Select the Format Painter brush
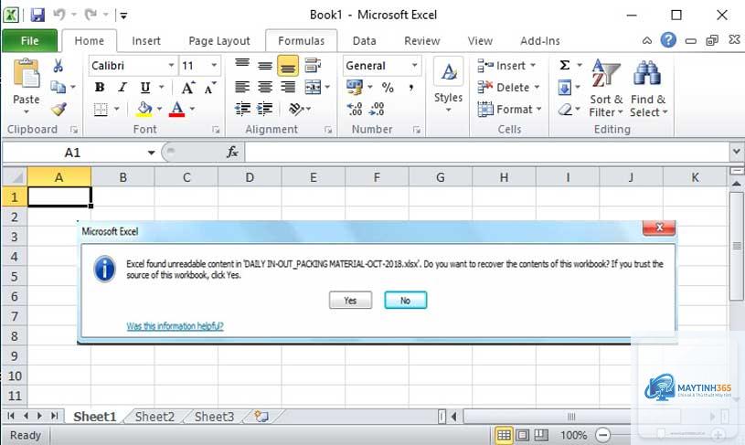The image size is (745, 445). click(58, 110)
